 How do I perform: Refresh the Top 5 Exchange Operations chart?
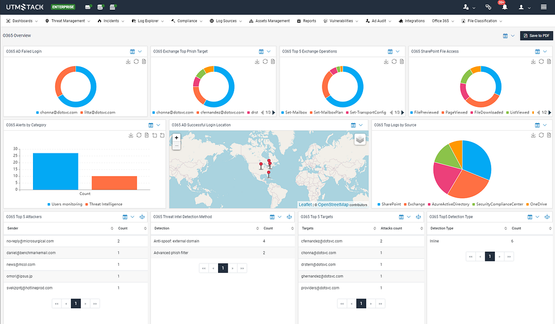point(394,62)
